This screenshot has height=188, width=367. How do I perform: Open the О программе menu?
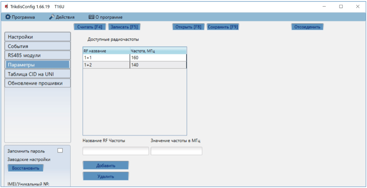pos(106,17)
